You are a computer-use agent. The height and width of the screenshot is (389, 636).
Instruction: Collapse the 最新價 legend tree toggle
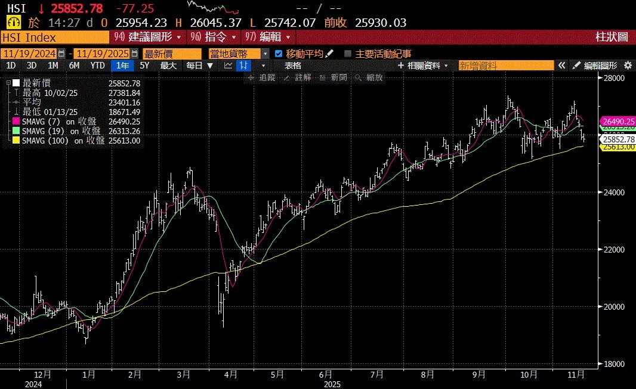(8, 84)
